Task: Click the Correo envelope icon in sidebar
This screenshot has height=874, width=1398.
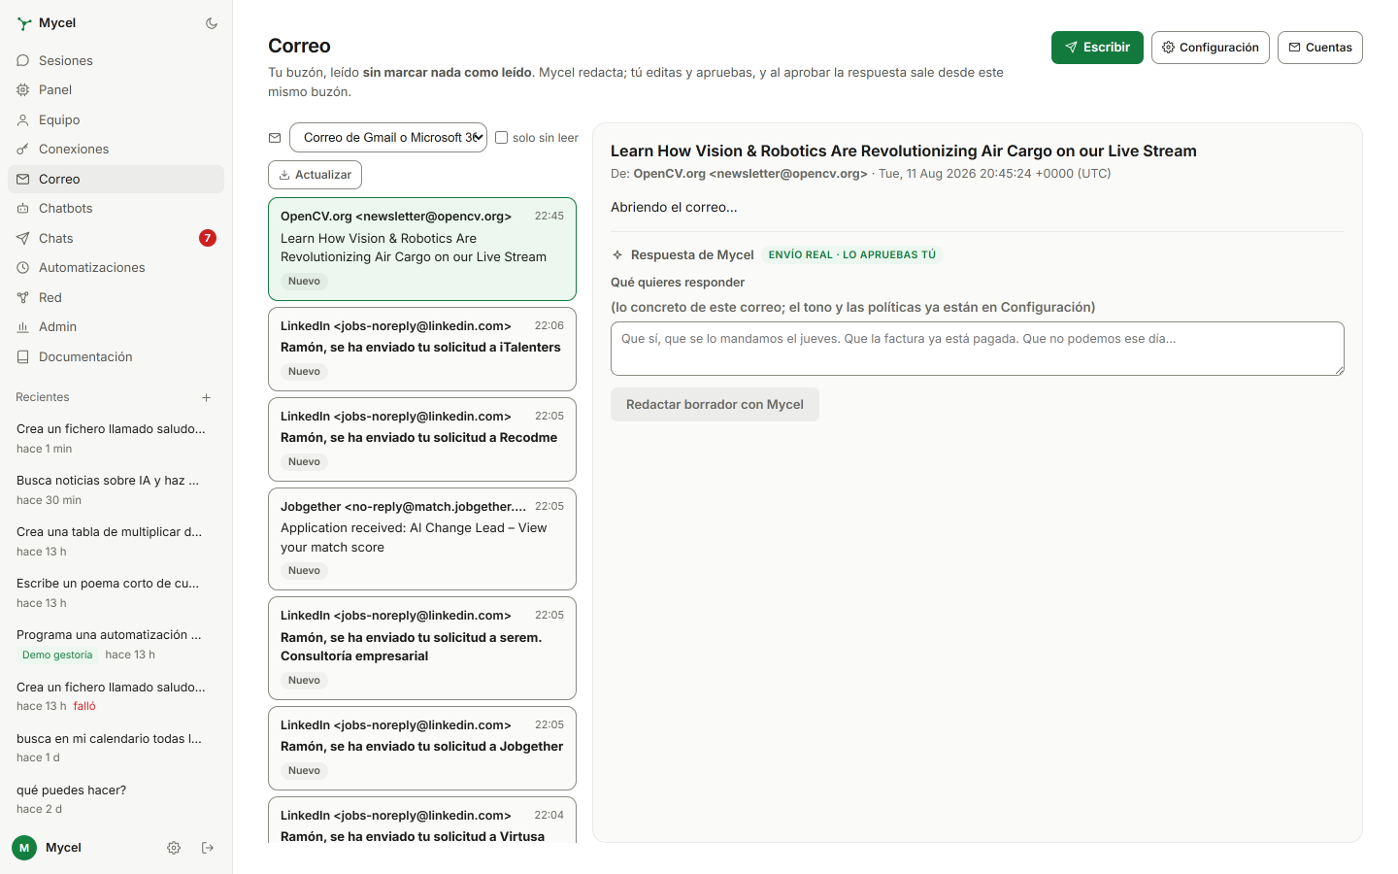Action: (x=22, y=179)
